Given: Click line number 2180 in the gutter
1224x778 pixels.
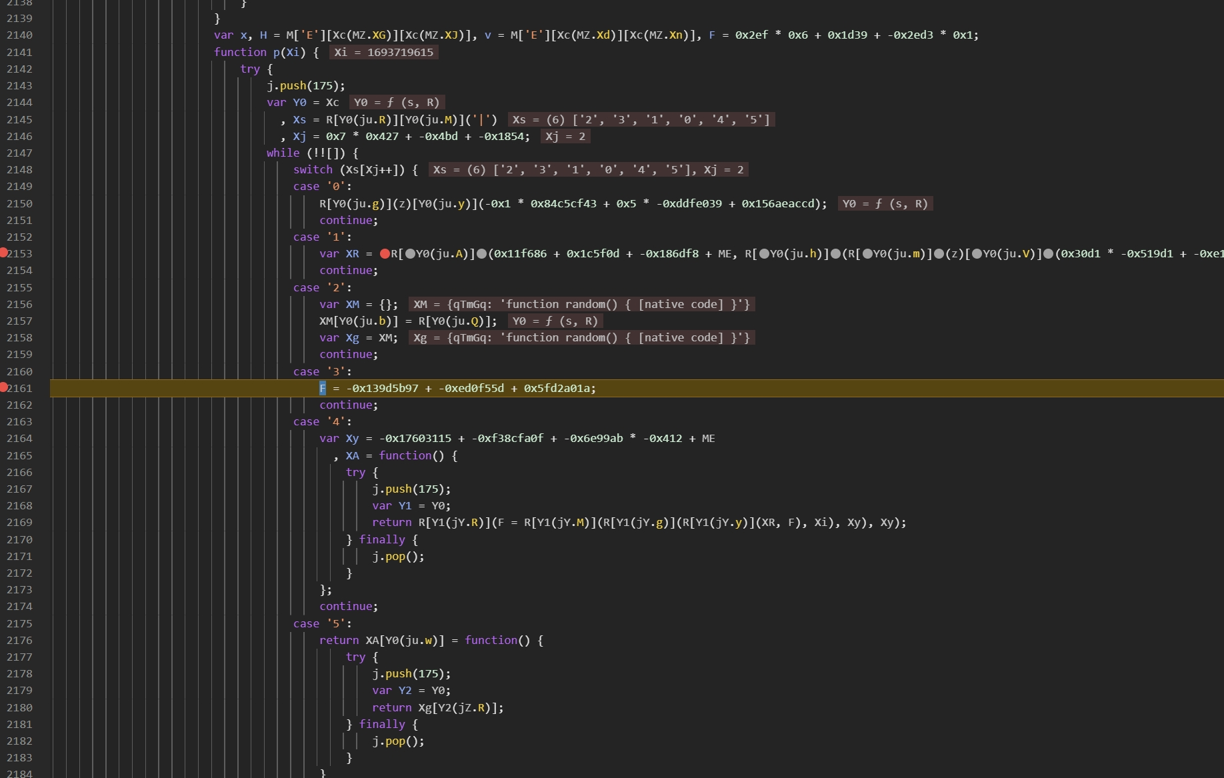Looking at the screenshot, I should click(x=19, y=707).
